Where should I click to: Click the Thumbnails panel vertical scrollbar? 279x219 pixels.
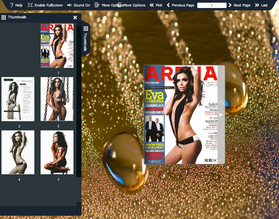point(79,102)
